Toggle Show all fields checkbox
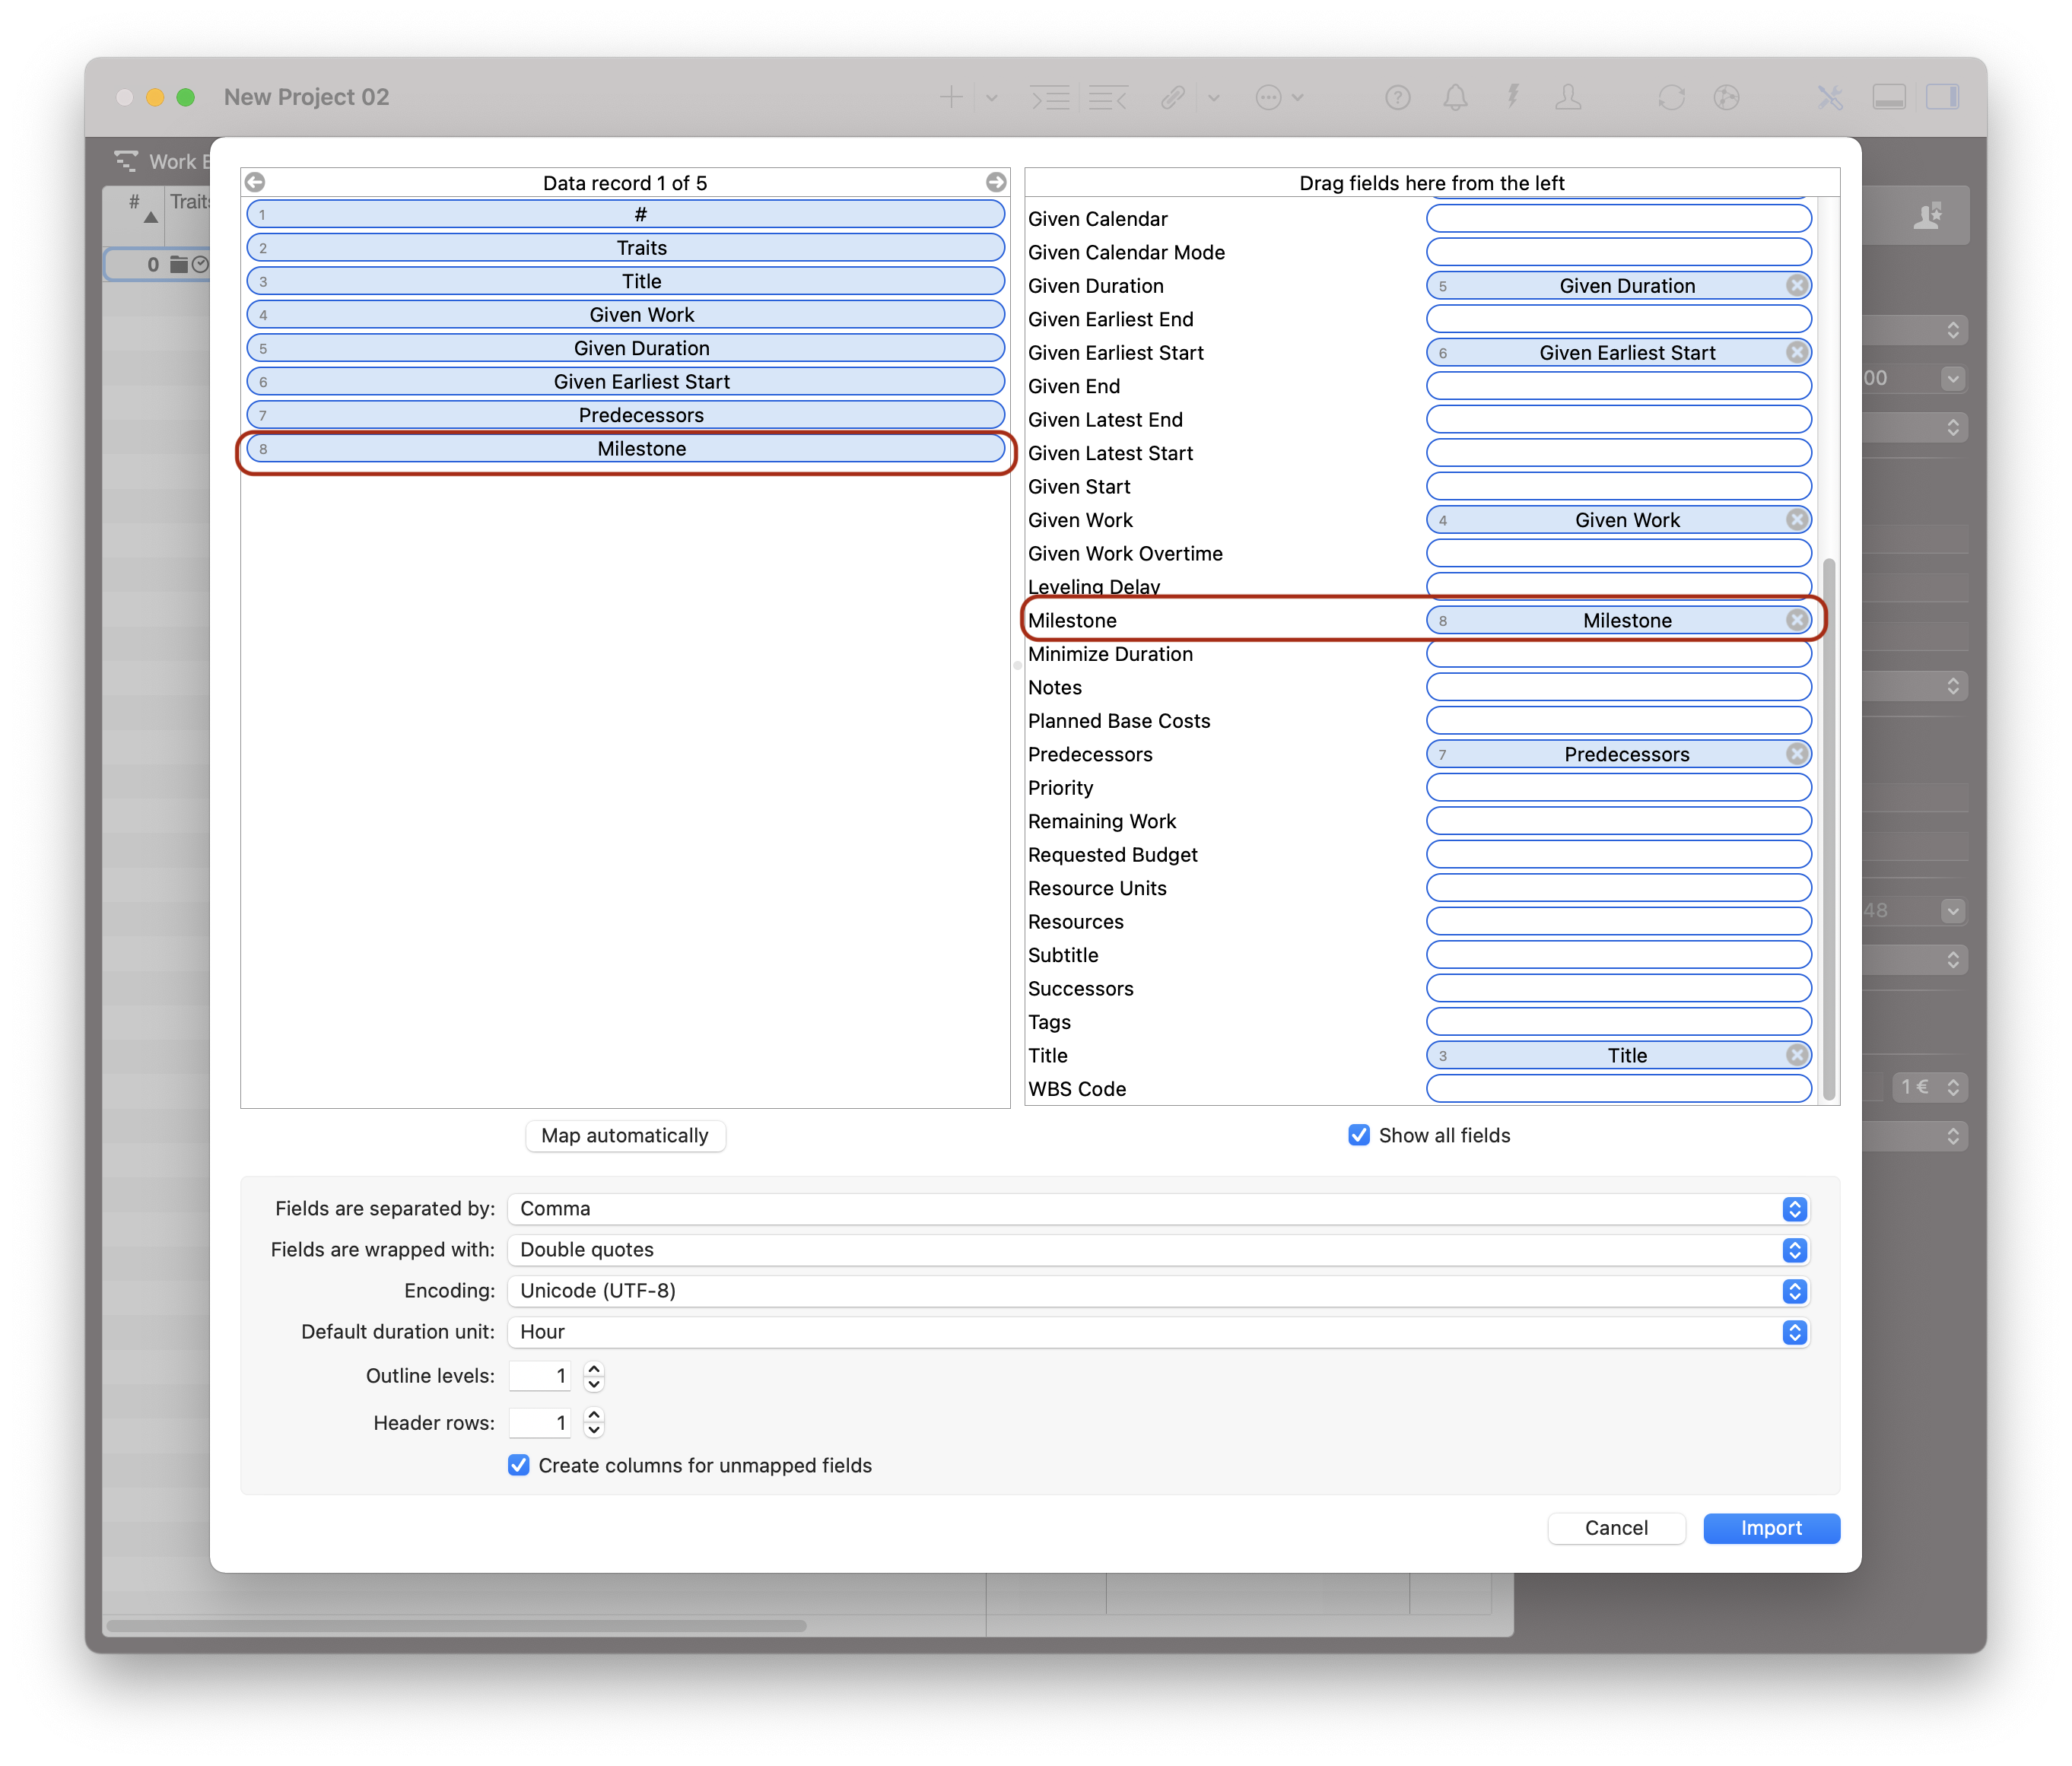The height and width of the screenshot is (1766, 2072). point(1358,1135)
